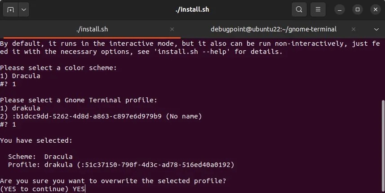Screen dimensions: 385x193
Task: Click the '(No name)' profile entry
Action: click(184, 116)
